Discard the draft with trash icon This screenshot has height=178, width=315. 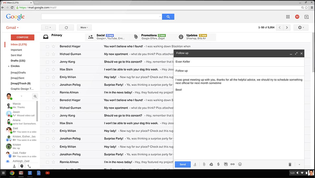click(290, 165)
